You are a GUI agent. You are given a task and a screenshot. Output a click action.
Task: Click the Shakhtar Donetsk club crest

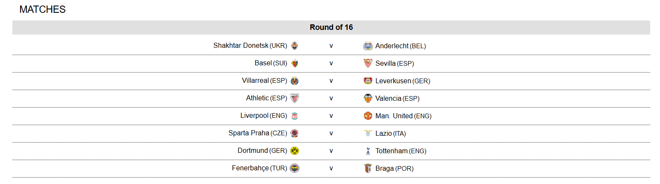coord(294,46)
